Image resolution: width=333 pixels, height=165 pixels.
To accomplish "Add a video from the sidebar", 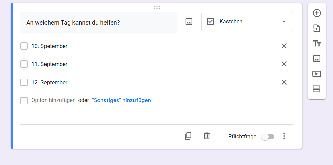I will [316, 74].
